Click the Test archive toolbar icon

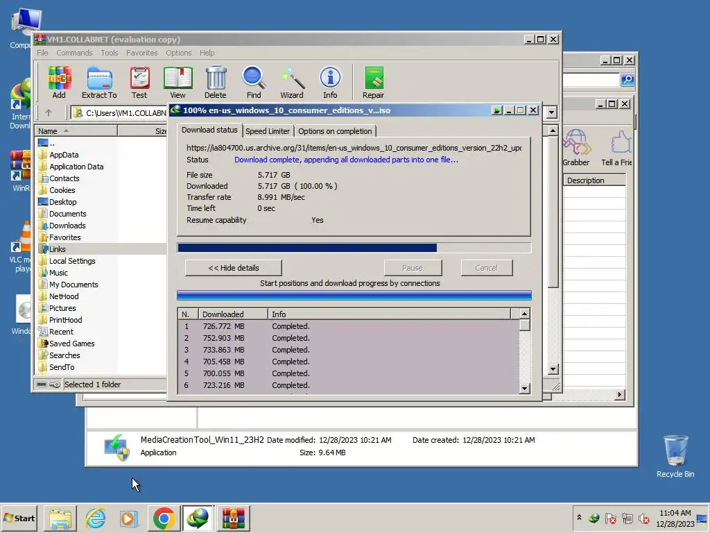tap(139, 82)
